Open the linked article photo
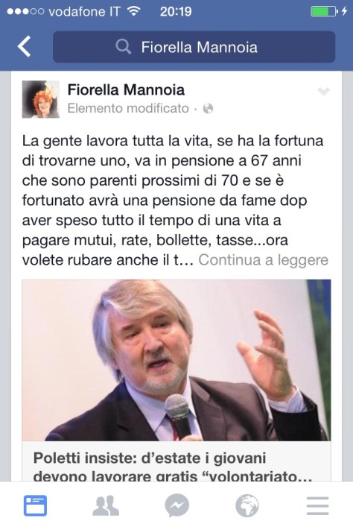This screenshot has width=353, height=530. coord(176,360)
